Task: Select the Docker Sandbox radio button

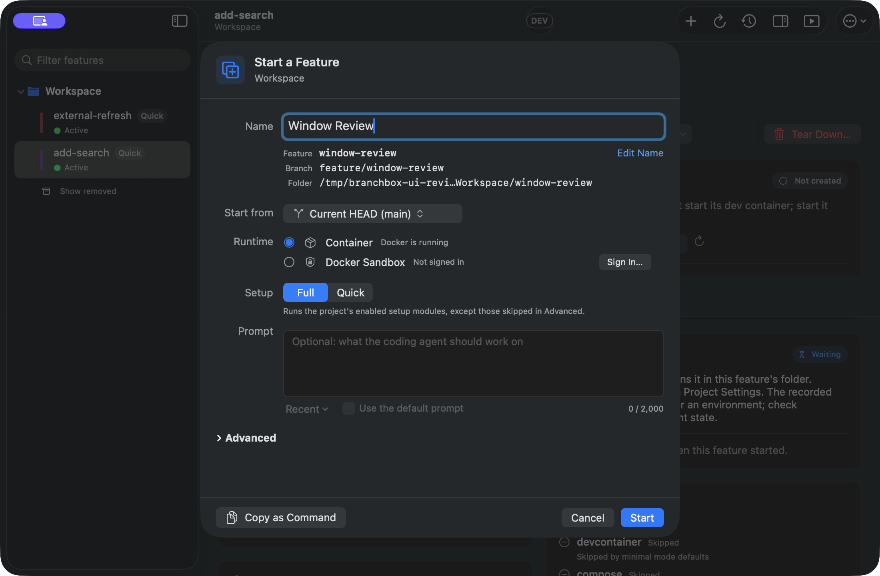Action: (x=289, y=262)
